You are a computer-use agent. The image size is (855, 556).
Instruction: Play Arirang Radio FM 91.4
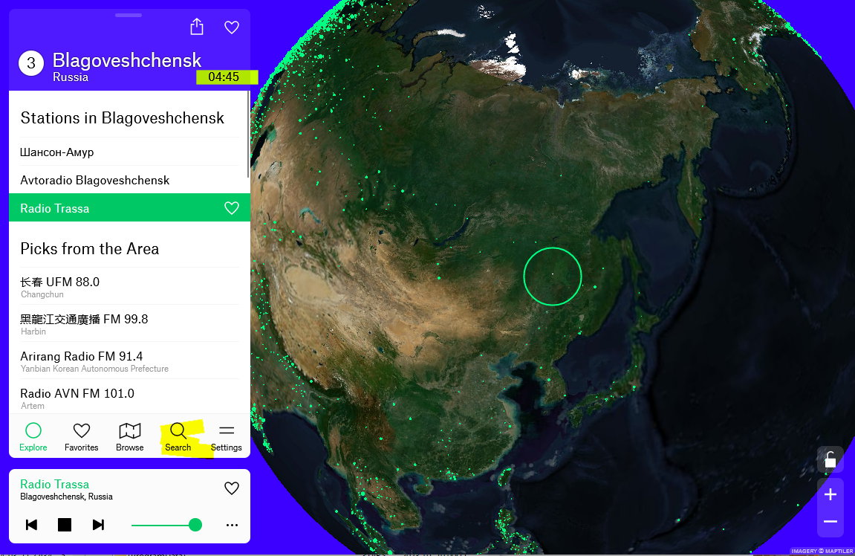[129, 361]
